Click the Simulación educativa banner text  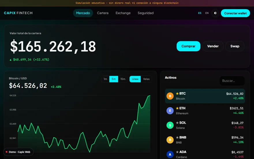127,3
